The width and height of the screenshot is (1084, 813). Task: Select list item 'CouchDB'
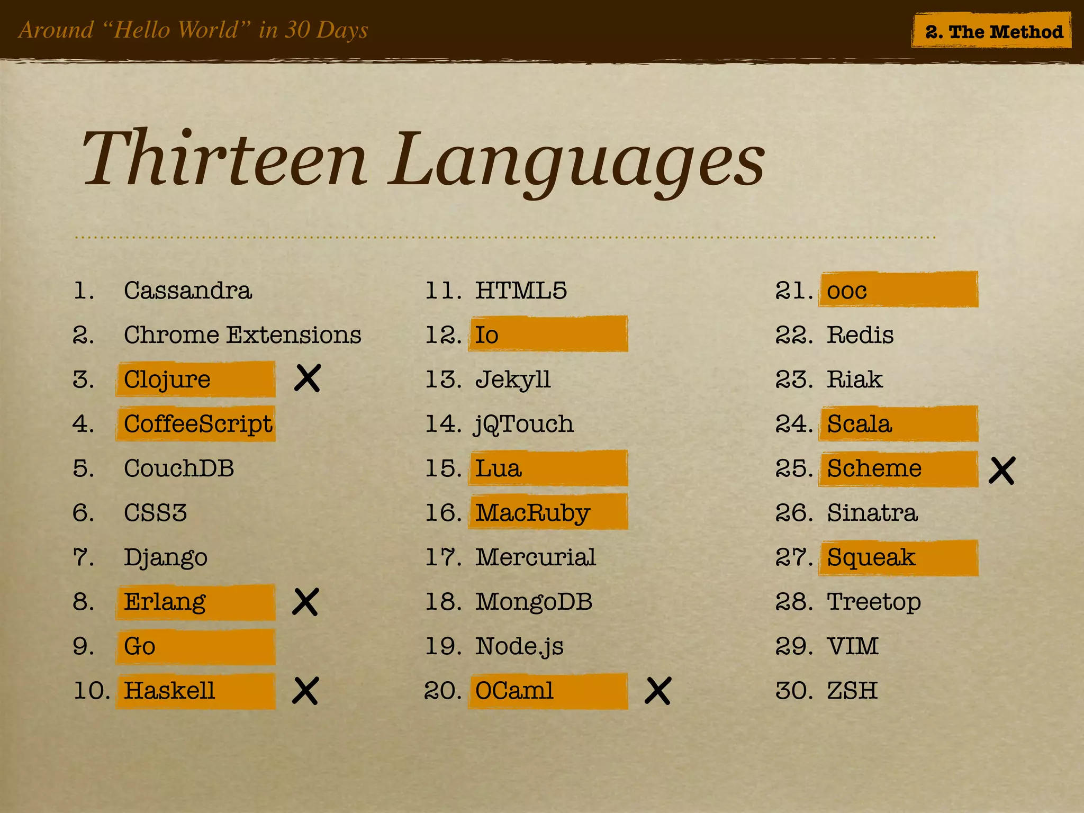click(179, 468)
